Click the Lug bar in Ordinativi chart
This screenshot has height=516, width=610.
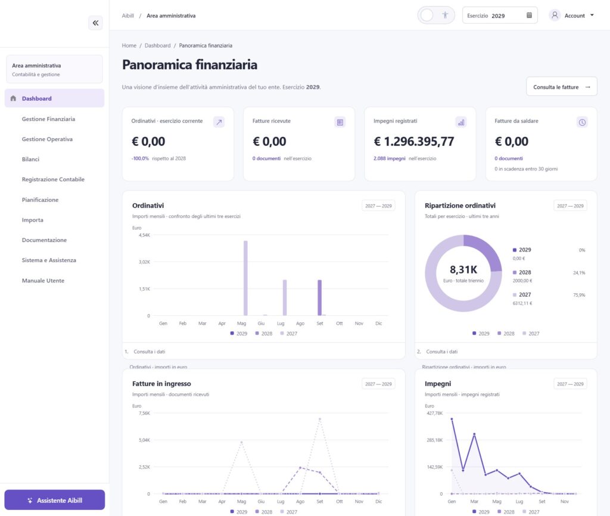pos(285,297)
